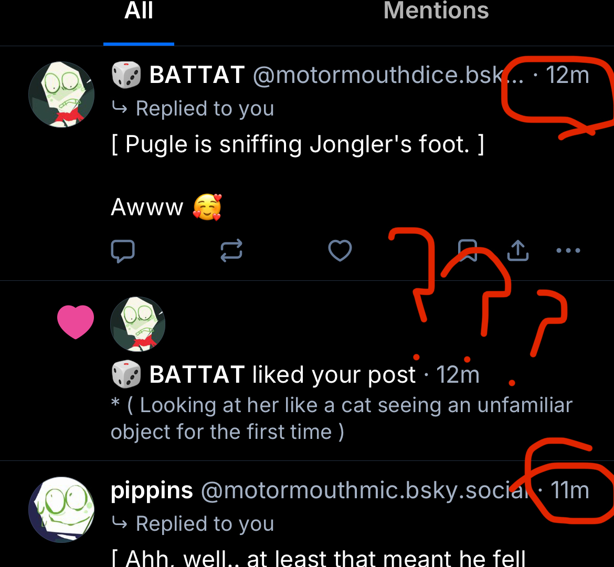Like BATTAT's reply with the heart icon

pos(340,250)
